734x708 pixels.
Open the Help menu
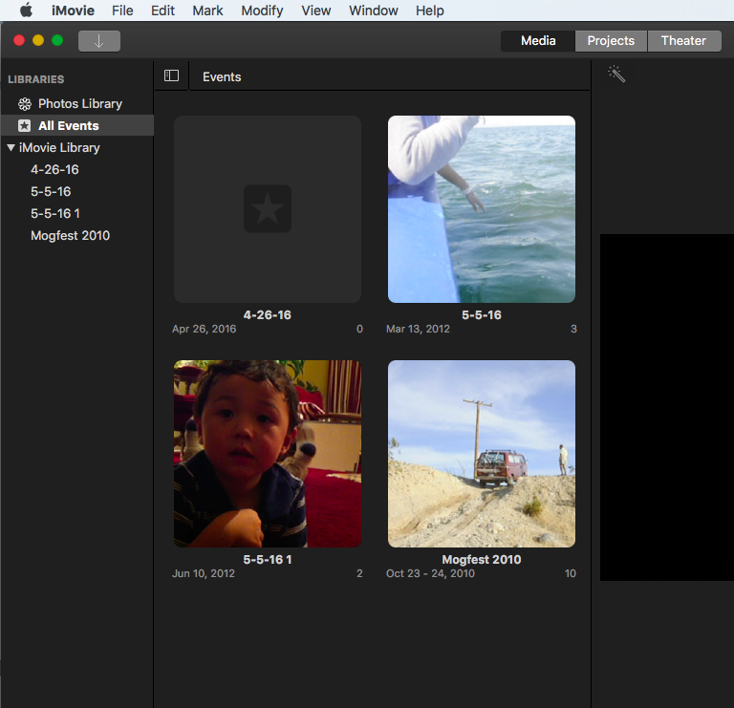point(429,11)
